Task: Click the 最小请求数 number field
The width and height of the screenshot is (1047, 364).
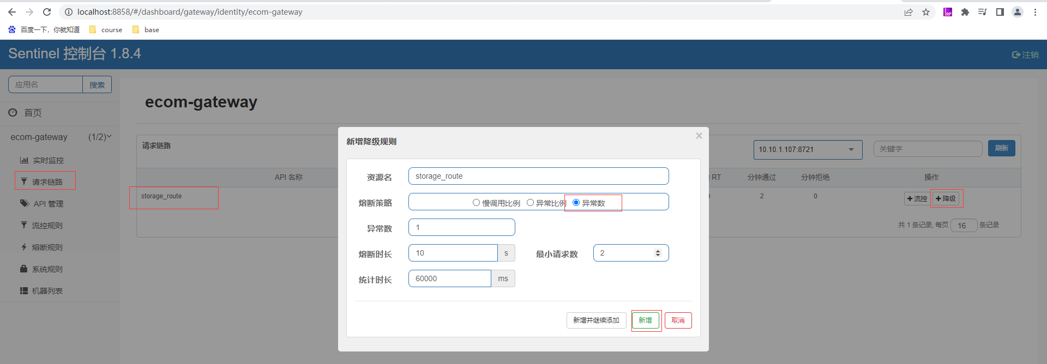Action: pyautogui.click(x=631, y=253)
